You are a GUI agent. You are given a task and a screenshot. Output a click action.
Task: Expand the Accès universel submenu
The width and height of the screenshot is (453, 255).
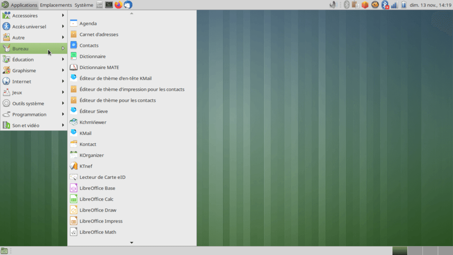tap(34, 27)
